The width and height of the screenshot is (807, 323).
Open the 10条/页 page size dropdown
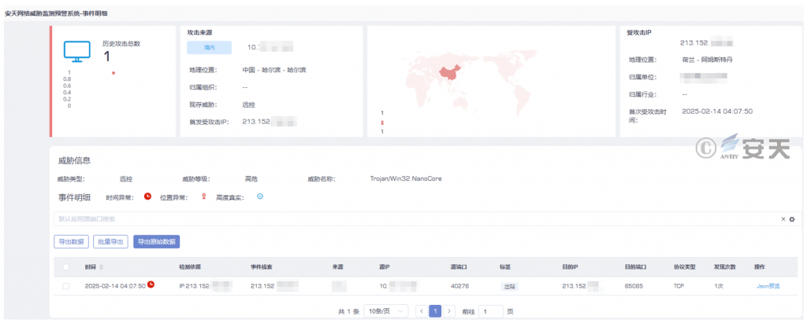point(388,311)
